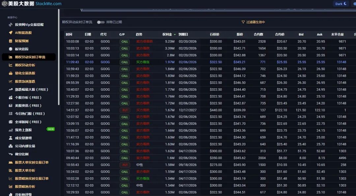Sort by the Bid column header

click(301, 35)
